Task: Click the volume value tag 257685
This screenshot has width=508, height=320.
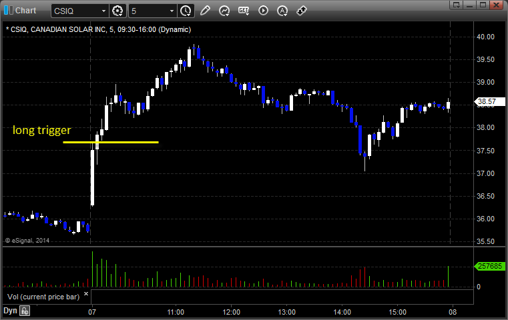Action: click(x=489, y=266)
